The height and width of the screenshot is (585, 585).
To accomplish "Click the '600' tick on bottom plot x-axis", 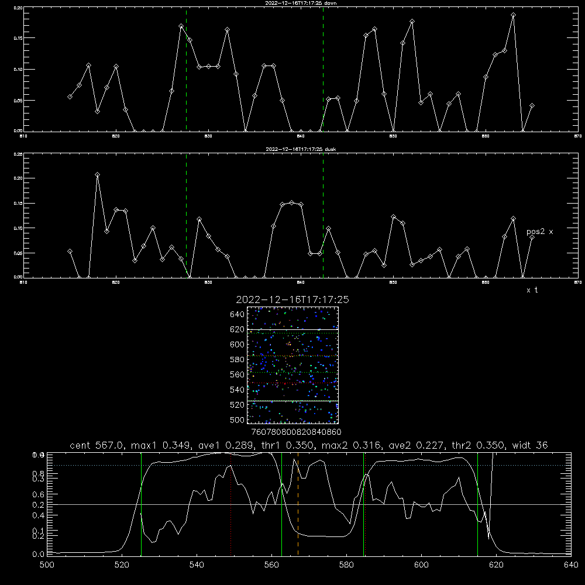I will [x=422, y=565].
